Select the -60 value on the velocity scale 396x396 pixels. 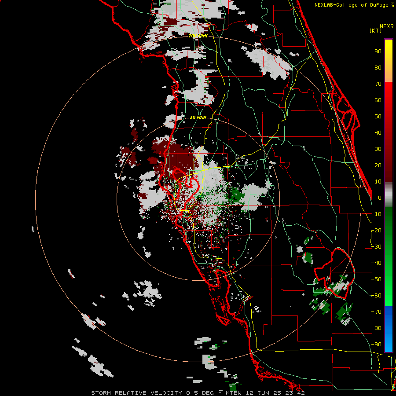376,296
